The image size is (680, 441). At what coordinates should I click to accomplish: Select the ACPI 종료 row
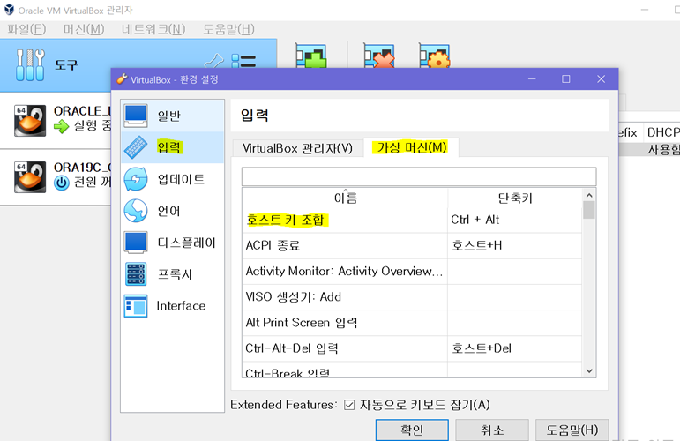pos(412,245)
